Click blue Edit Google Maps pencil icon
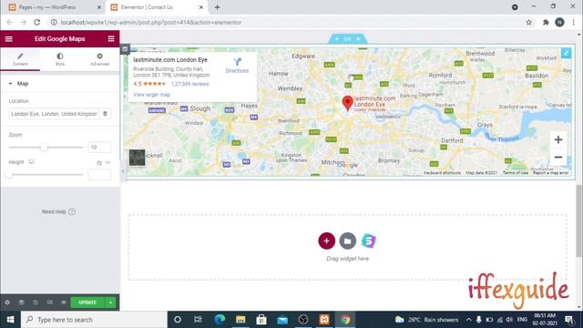 tap(567, 53)
